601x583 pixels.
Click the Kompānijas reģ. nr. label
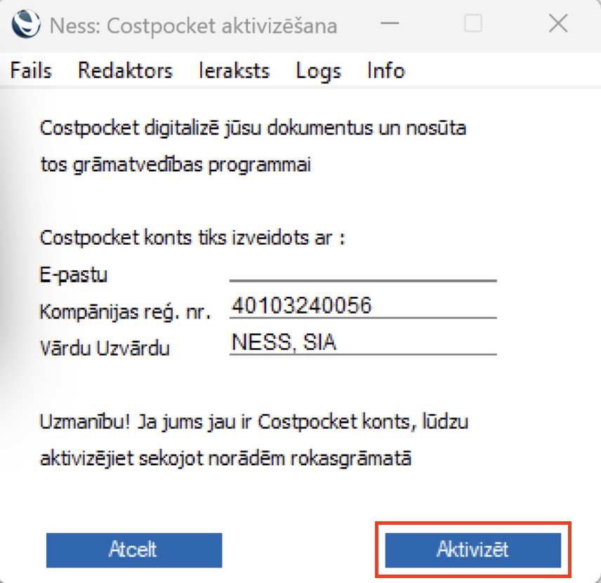pos(126,311)
